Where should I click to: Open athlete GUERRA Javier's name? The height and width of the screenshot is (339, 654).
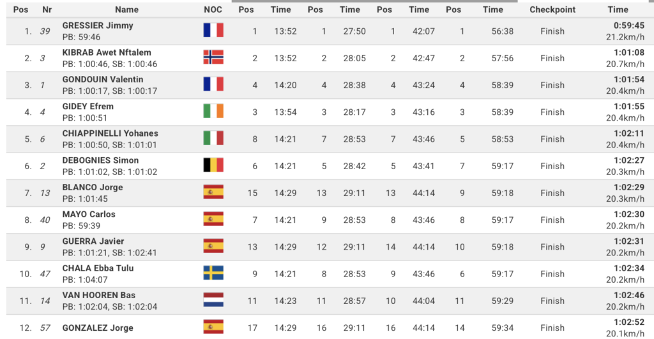click(93, 241)
